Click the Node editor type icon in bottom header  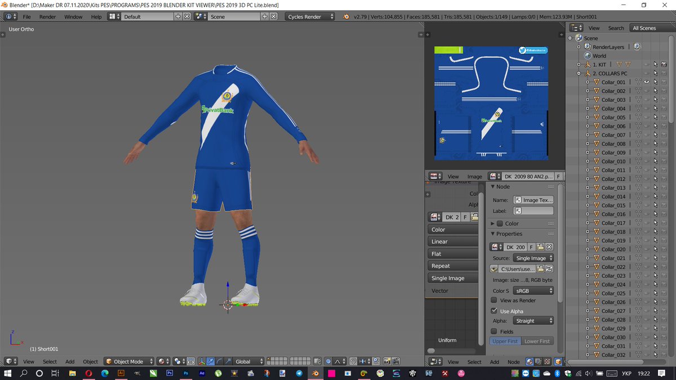[x=435, y=362]
